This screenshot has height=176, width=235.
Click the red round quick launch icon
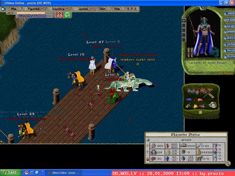click(x=26, y=173)
